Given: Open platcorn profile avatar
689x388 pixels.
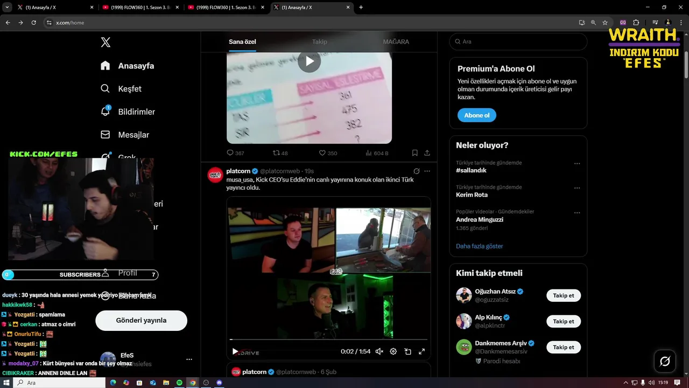Looking at the screenshot, I should tap(215, 175).
